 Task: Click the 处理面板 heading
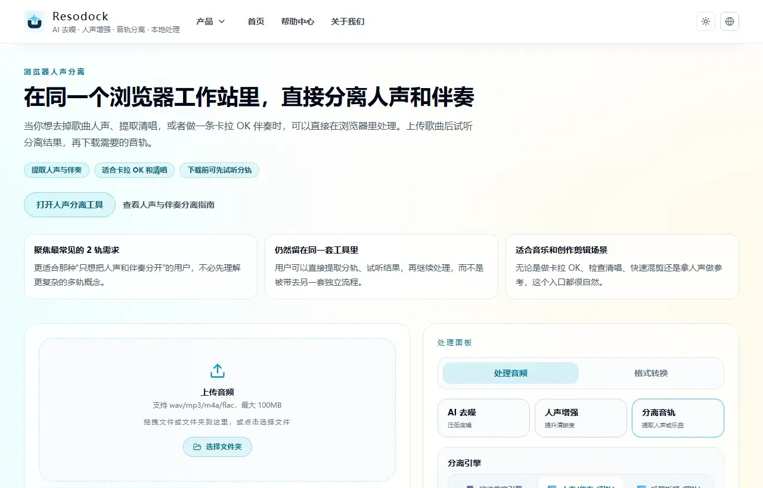coord(455,343)
